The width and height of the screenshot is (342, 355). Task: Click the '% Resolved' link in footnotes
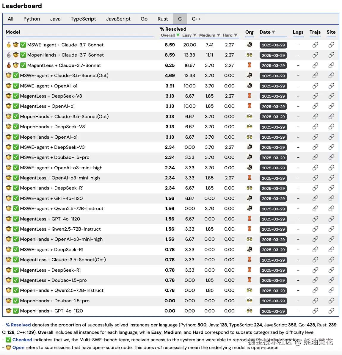click(18, 325)
